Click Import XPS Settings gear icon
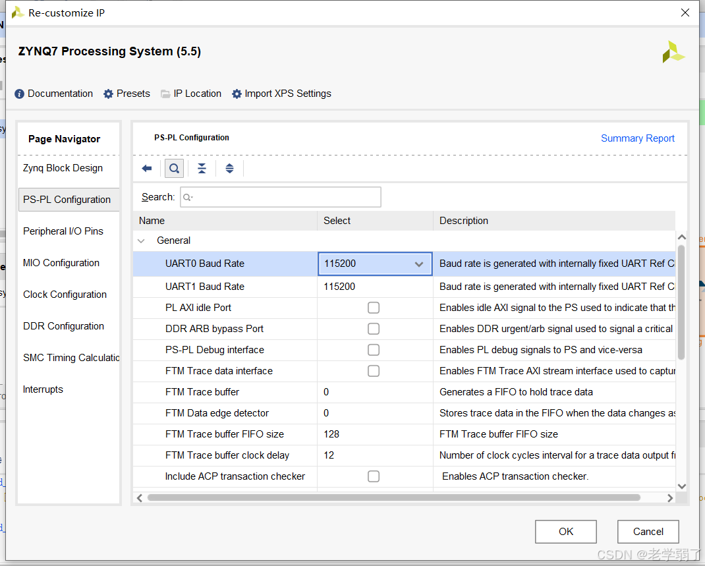The height and width of the screenshot is (566, 705). click(x=237, y=94)
